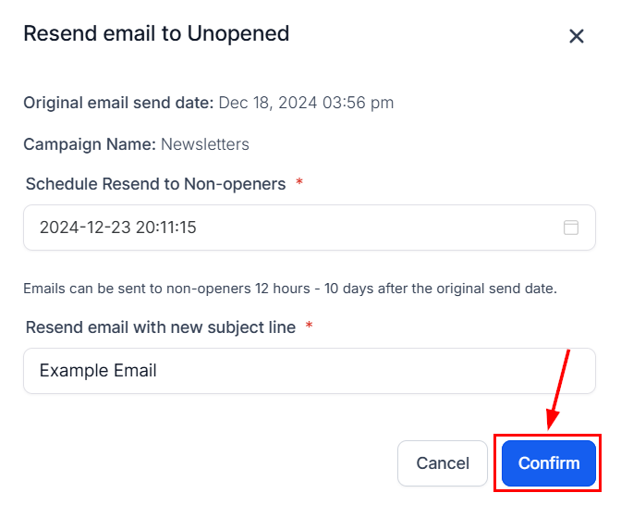Select the Dec 18, 2024 date text
The width and height of the screenshot is (621, 505).
(268, 103)
